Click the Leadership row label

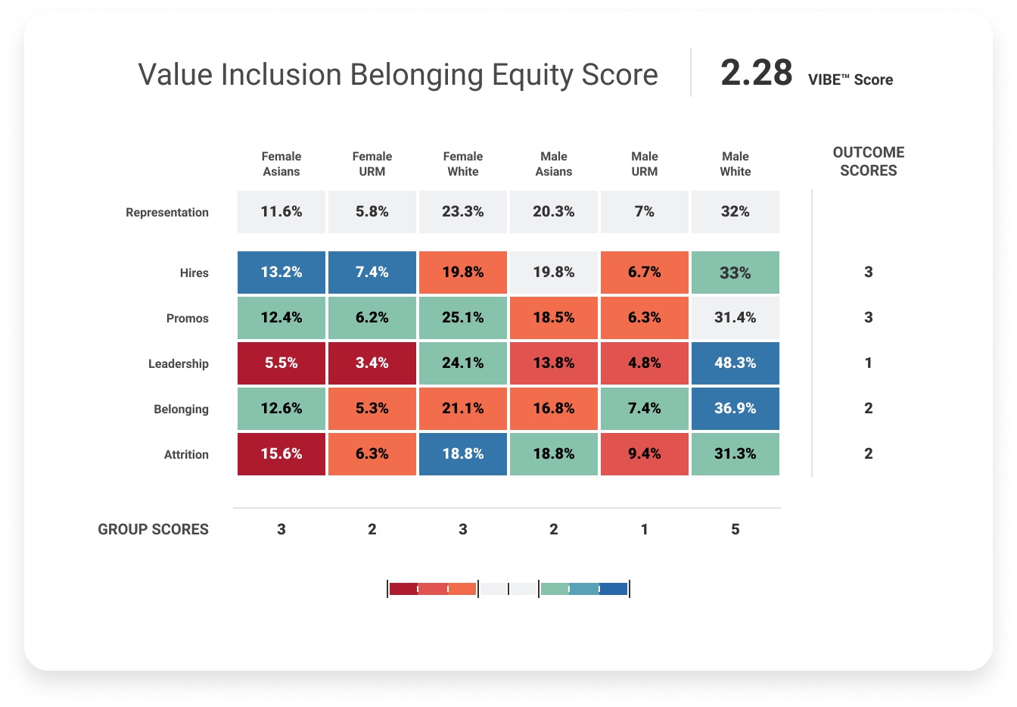(178, 364)
